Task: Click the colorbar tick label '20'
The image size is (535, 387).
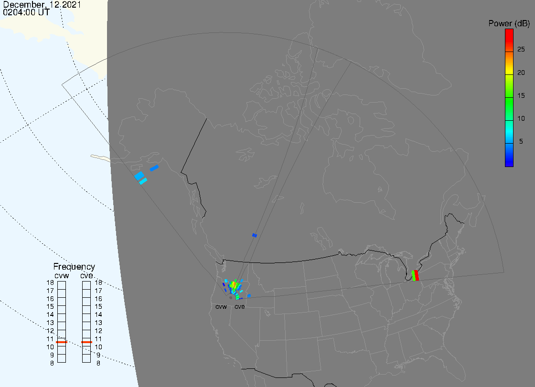Action: (x=521, y=73)
